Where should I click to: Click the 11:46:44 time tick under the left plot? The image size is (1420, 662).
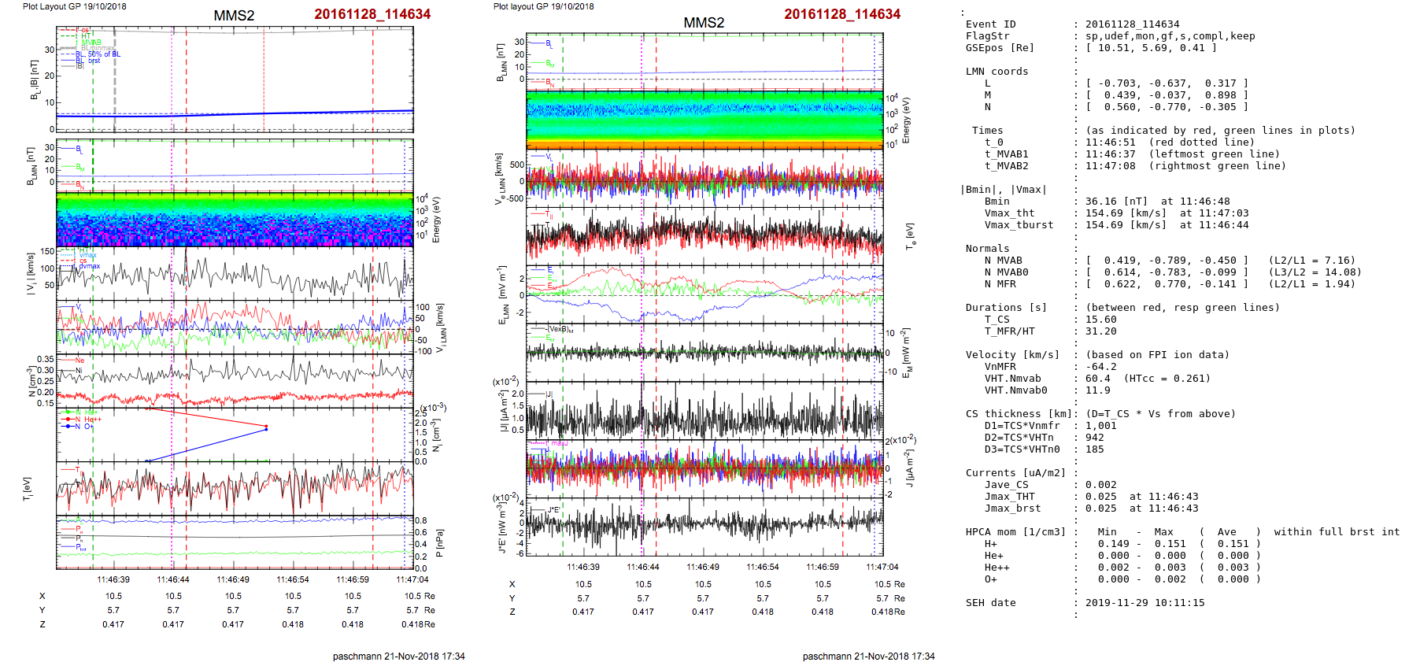pos(173,579)
